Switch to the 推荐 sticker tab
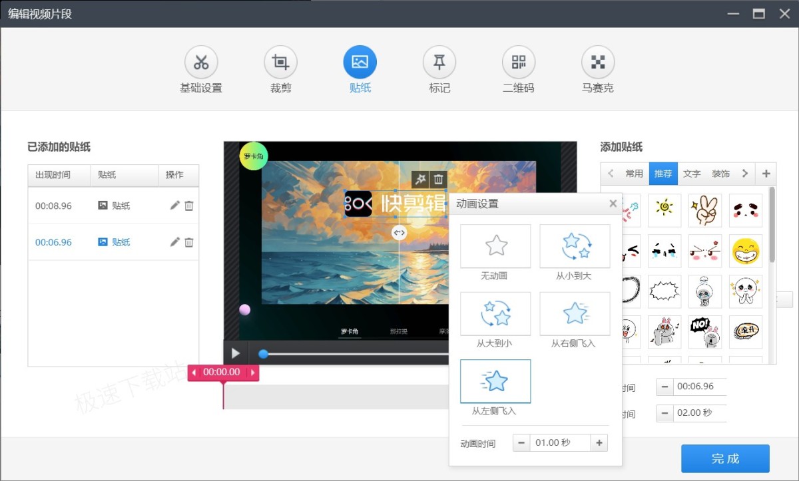The image size is (799, 481). tap(663, 174)
